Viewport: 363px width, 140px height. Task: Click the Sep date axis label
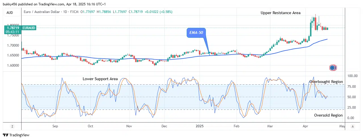[x=55, y=126]
